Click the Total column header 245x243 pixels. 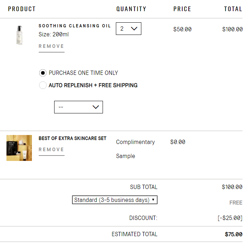tap(233, 9)
